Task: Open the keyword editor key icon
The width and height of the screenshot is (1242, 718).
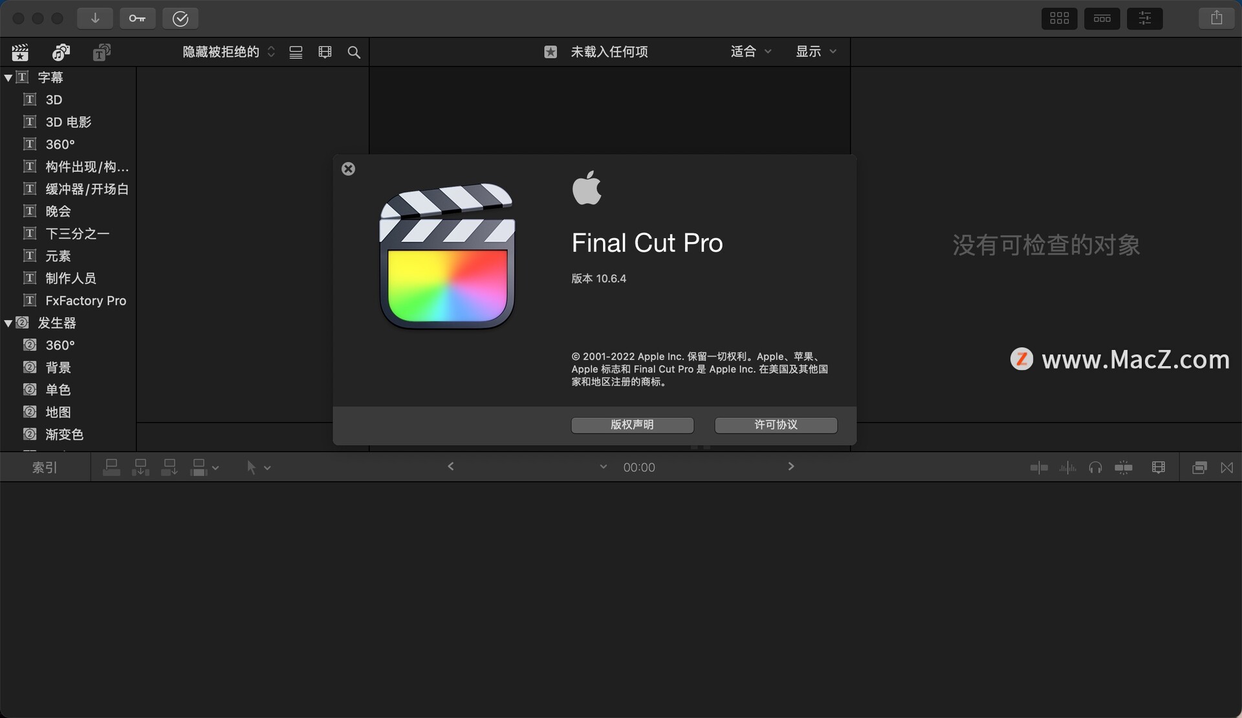Action: pos(137,18)
